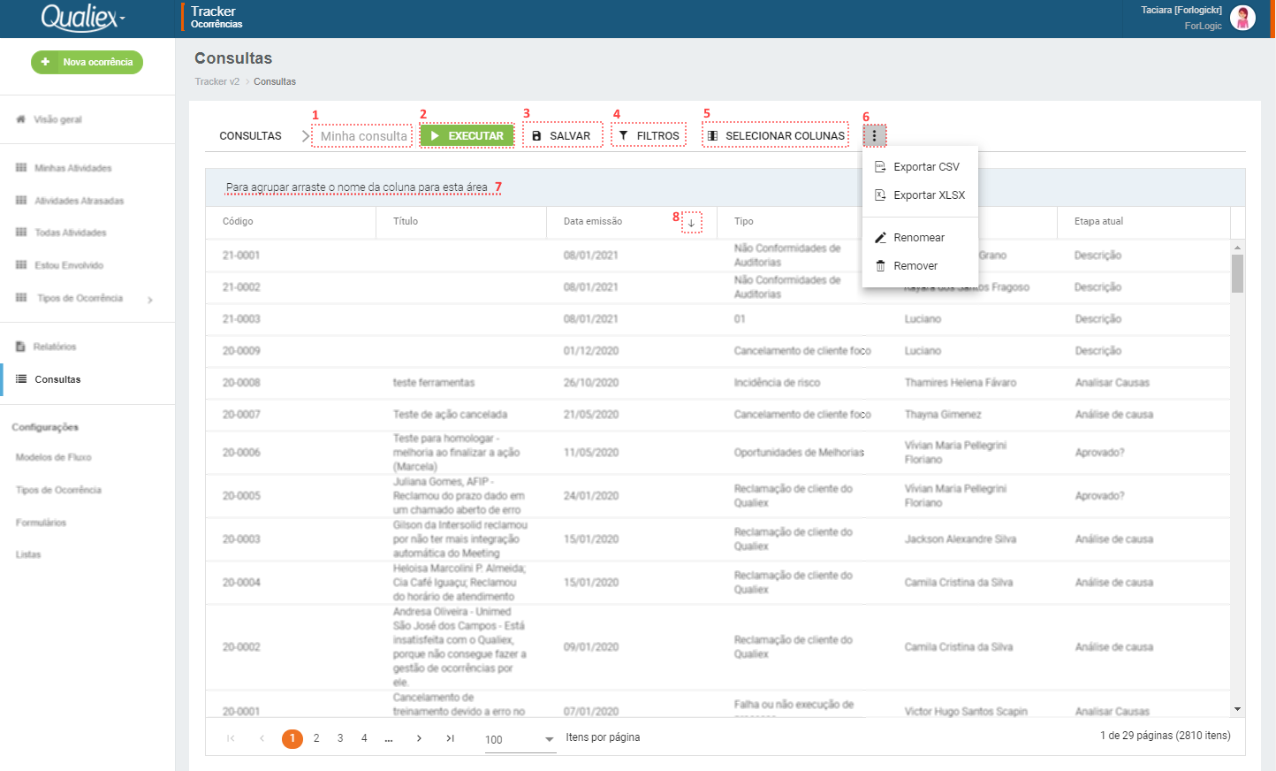Open Formulários settings
Viewport: 1276px width, 771px height.
coord(41,523)
